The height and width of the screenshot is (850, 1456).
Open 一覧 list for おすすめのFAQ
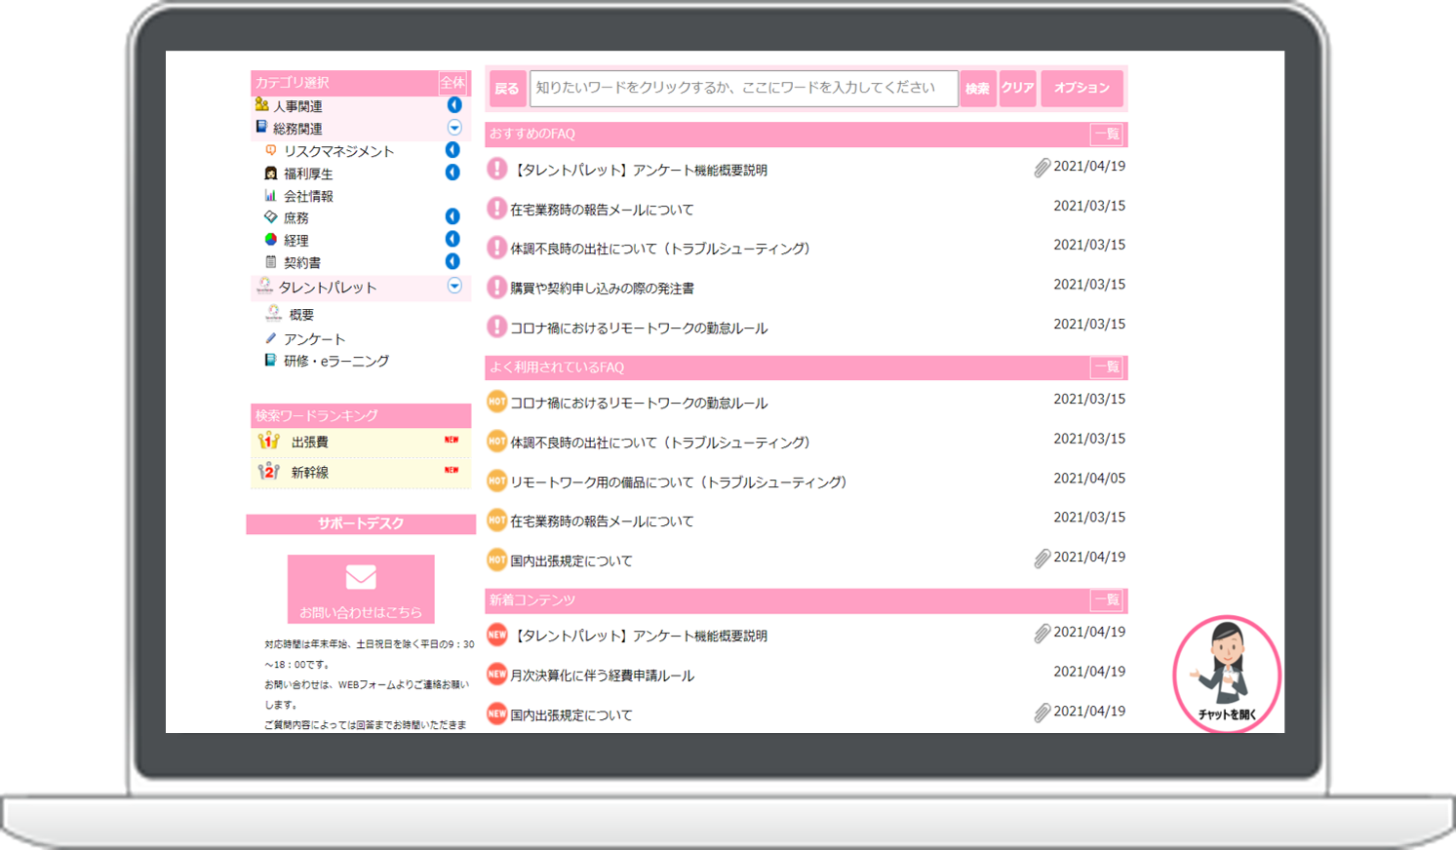[1106, 134]
